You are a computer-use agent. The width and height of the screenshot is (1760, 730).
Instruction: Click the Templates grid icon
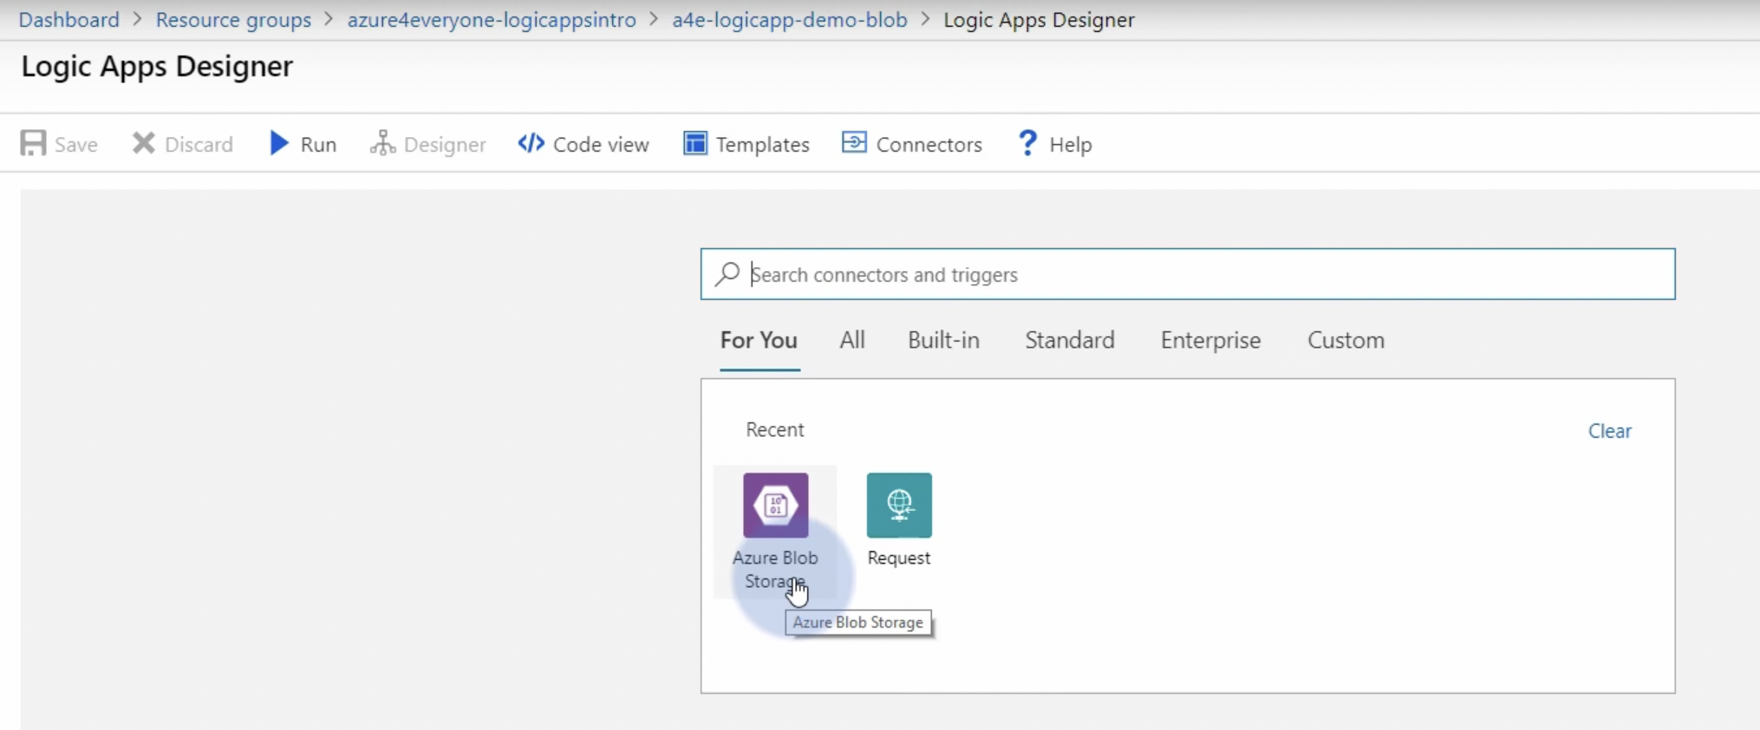pos(695,143)
